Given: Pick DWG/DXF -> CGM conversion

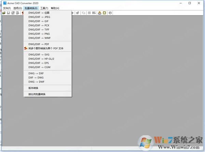Looking at the screenshot, I should [47, 67].
